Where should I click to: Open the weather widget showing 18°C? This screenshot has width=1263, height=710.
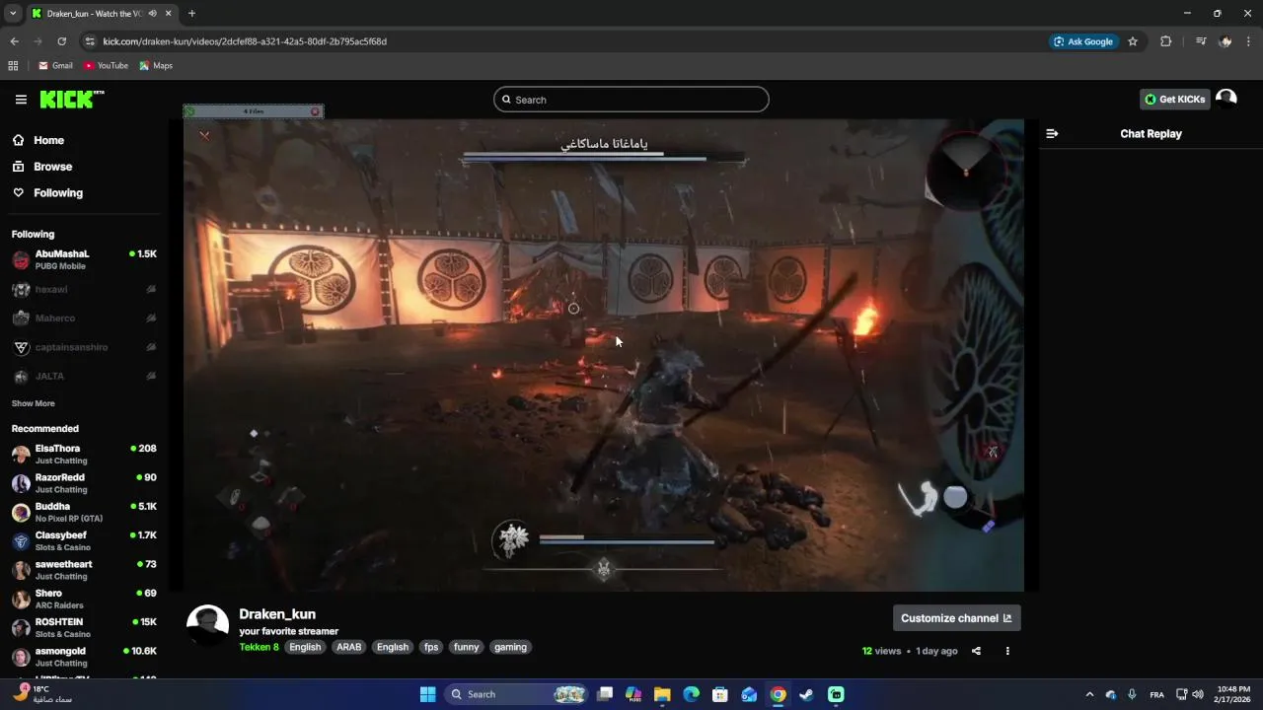44,694
